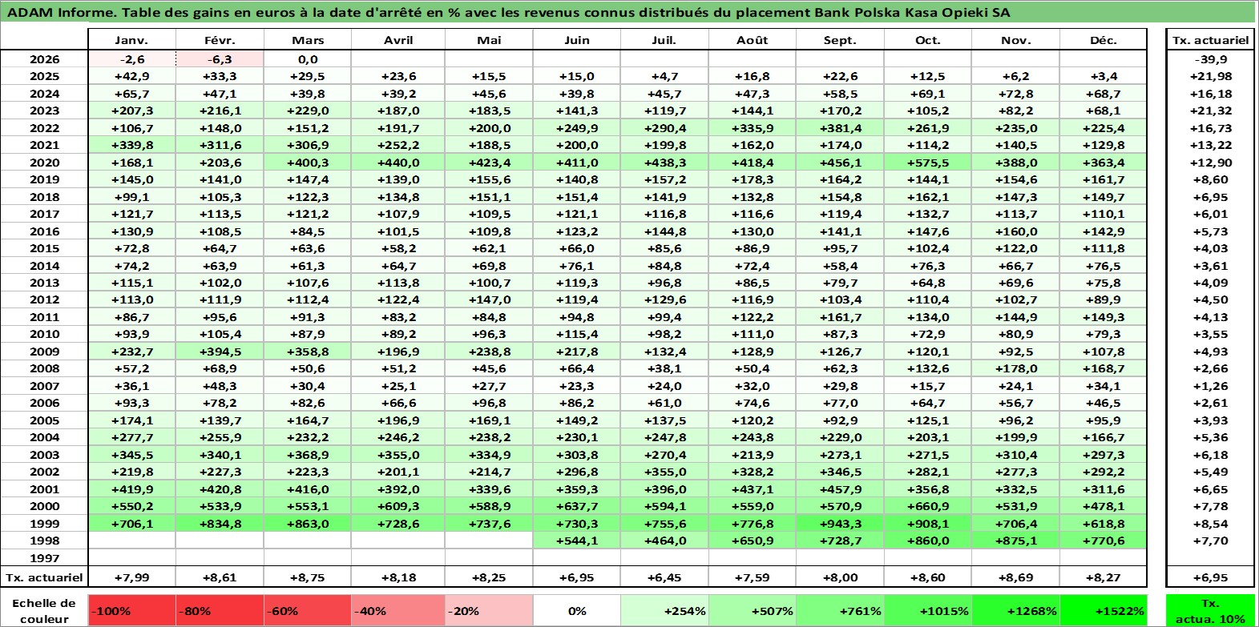
Task: Select the +1,26 actuarial rate for 2007
Action: point(1210,386)
